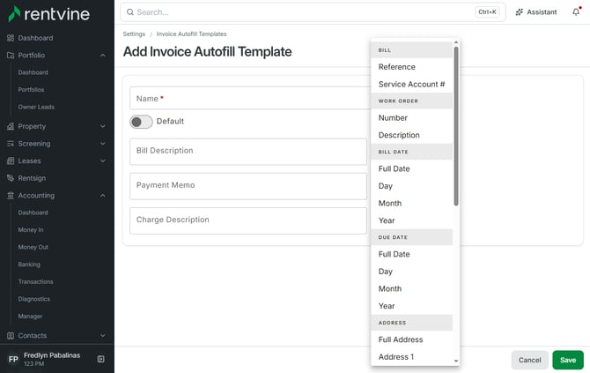
Task: Click the Assistant sparkle icon
Action: coord(520,12)
